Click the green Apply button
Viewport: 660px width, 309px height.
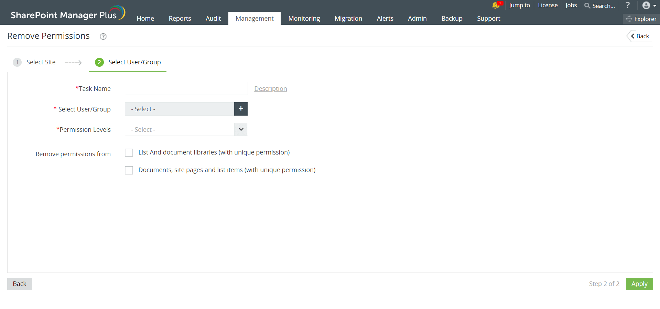point(639,284)
